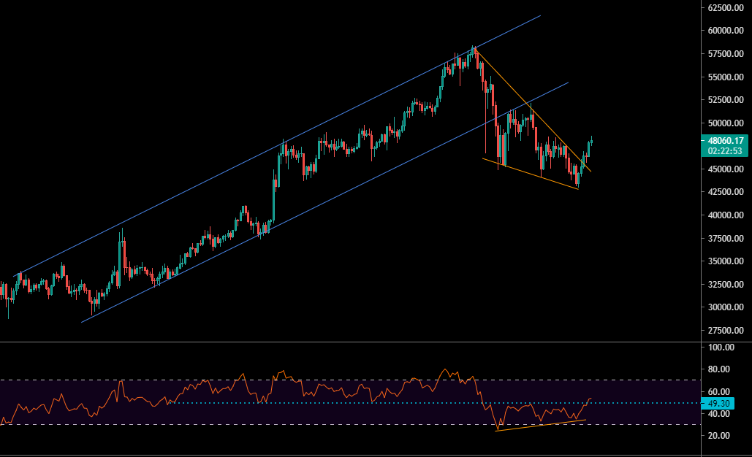
Task: Select the orange RSI trendline in lower panel
Action: point(533,426)
